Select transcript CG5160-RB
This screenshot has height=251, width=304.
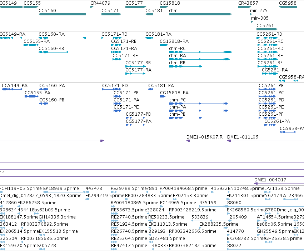click(53, 52)
